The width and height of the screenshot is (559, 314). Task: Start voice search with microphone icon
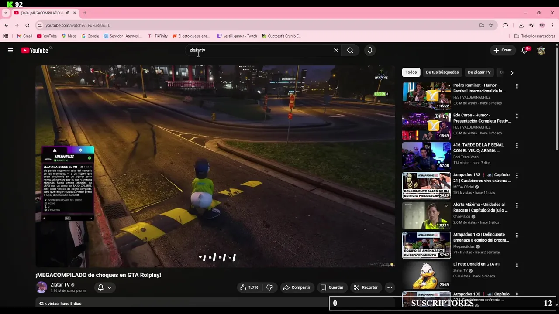pos(370,50)
